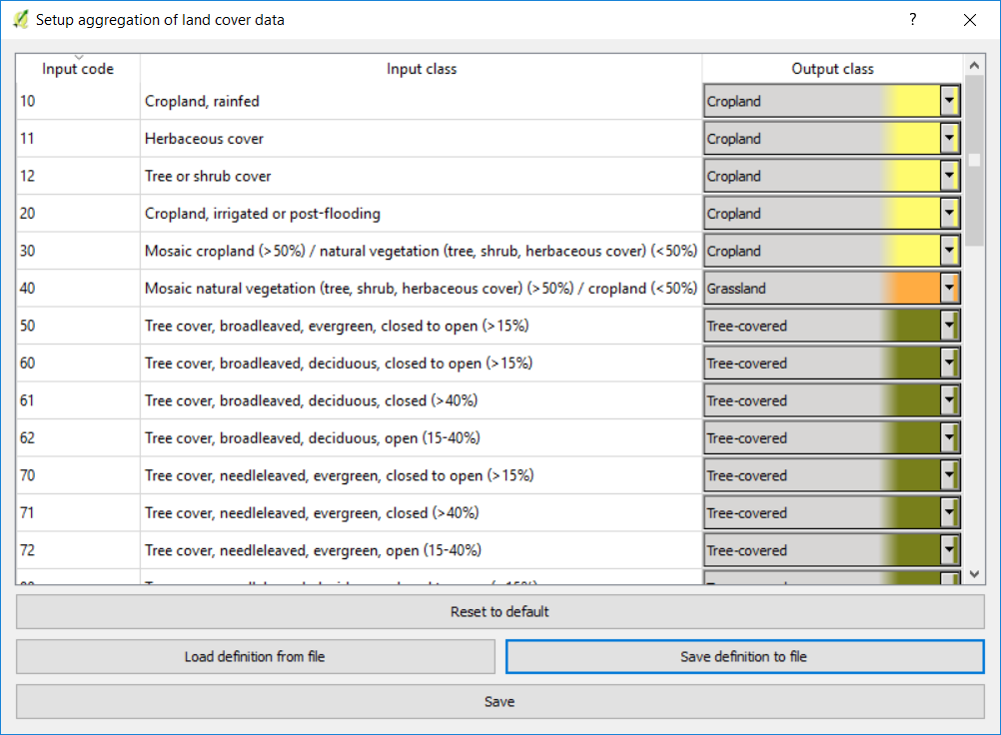Click the Input class column header
The height and width of the screenshot is (735, 1001).
pos(421,69)
